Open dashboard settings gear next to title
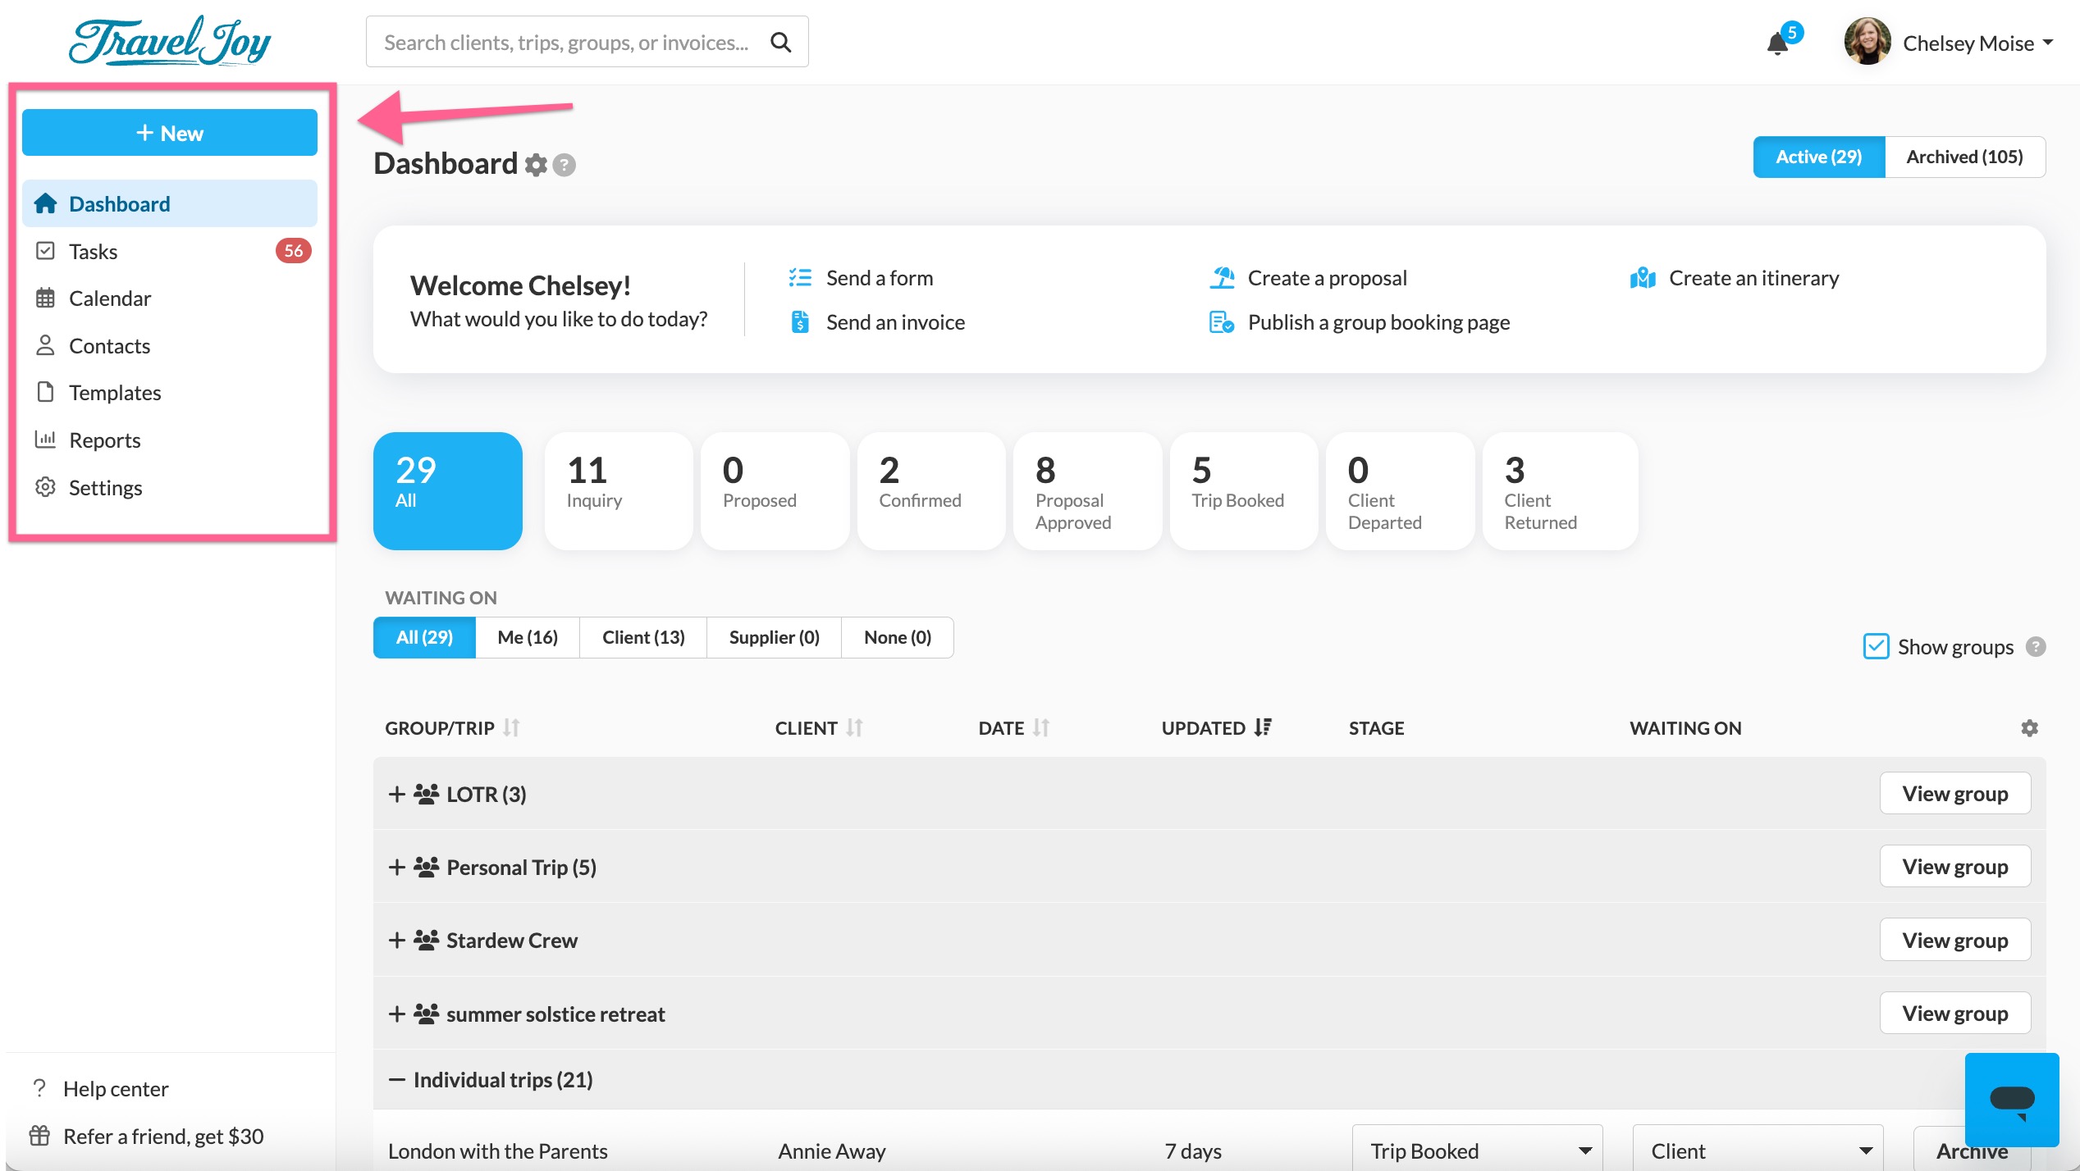The width and height of the screenshot is (2080, 1171). (x=536, y=165)
